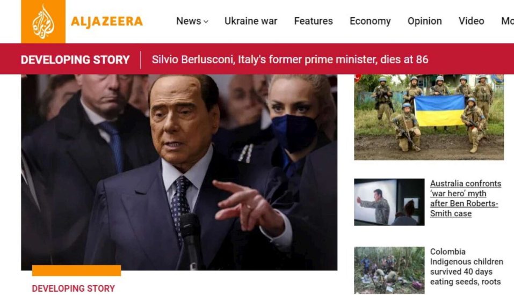Viewport: 514px width, 295px height.
Task: Open the Opinion section
Action: [424, 21]
